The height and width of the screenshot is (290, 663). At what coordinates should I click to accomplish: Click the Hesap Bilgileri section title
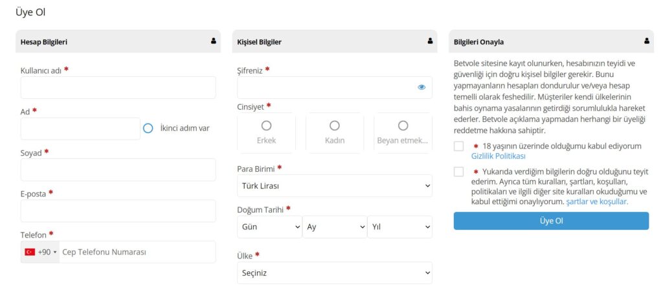tap(43, 42)
